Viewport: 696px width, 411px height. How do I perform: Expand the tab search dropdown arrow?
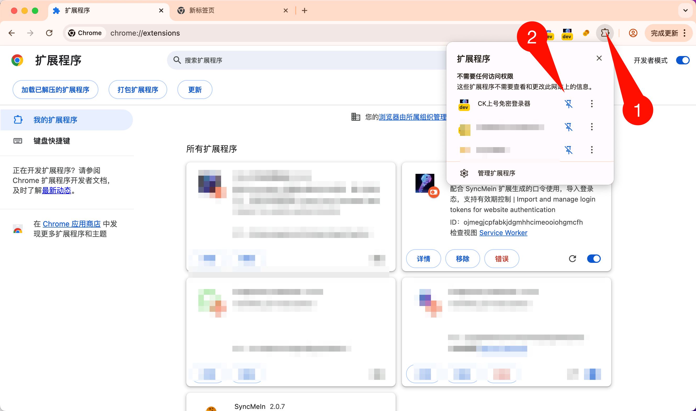(685, 10)
